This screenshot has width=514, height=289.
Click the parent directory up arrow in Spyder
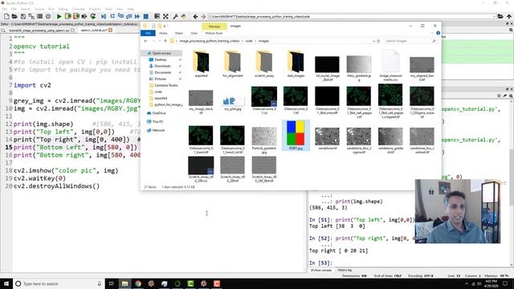(x=508, y=16)
